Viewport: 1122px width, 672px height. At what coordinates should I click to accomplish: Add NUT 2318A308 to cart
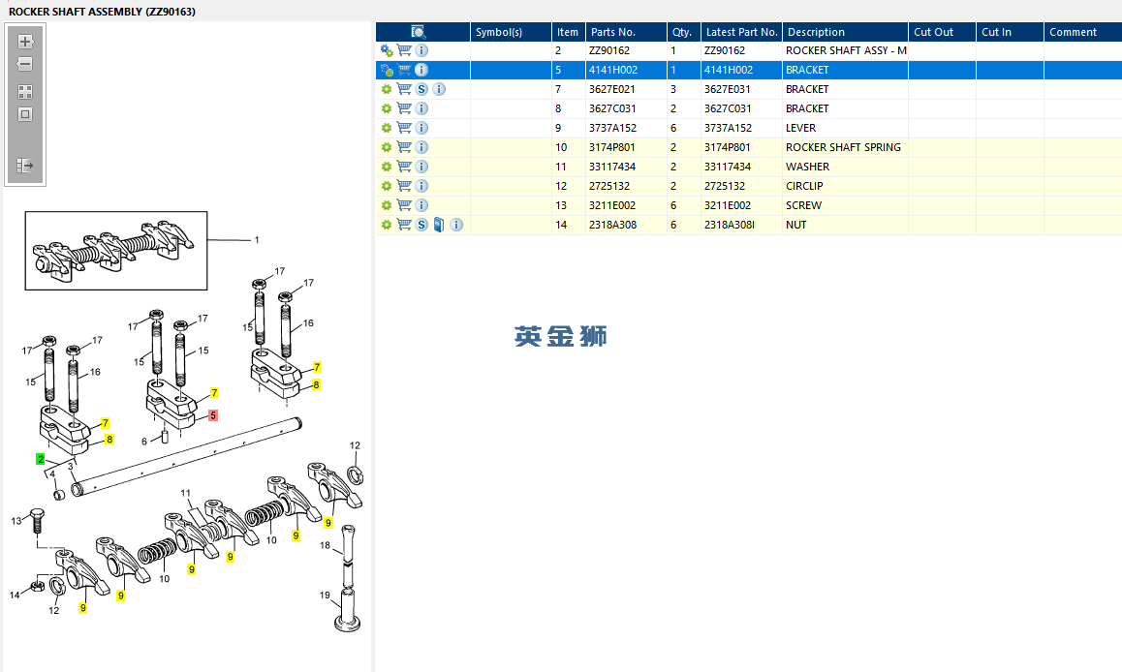pyautogui.click(x=404, y=225)
